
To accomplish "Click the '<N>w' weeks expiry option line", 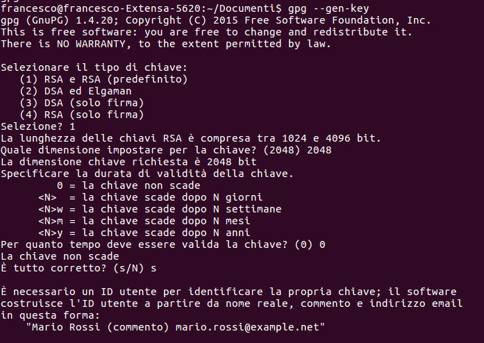I will tap(160, 209).
